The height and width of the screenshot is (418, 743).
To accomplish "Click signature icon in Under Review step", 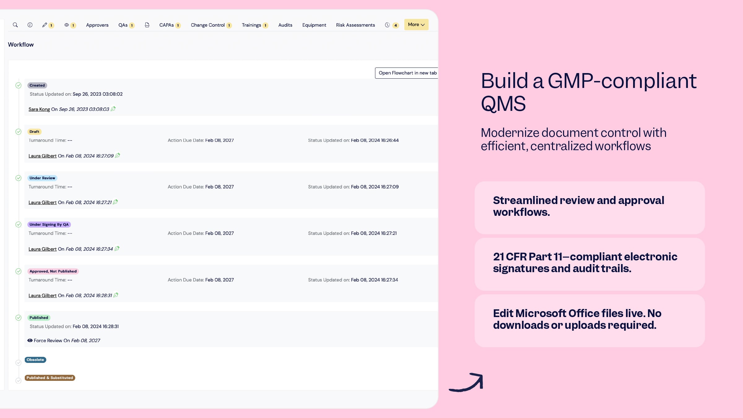I will click(115, 202).
